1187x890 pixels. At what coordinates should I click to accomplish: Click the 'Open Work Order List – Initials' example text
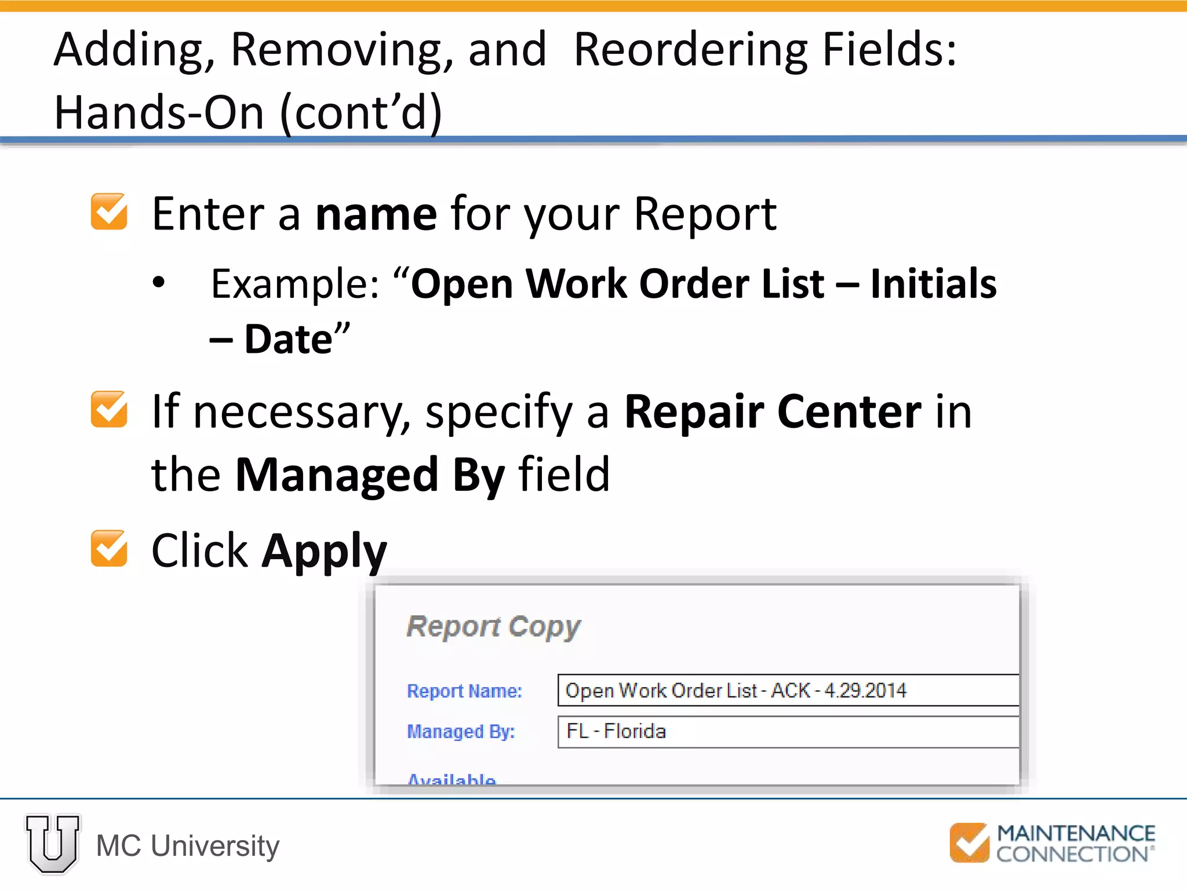[x=704, y=284]
